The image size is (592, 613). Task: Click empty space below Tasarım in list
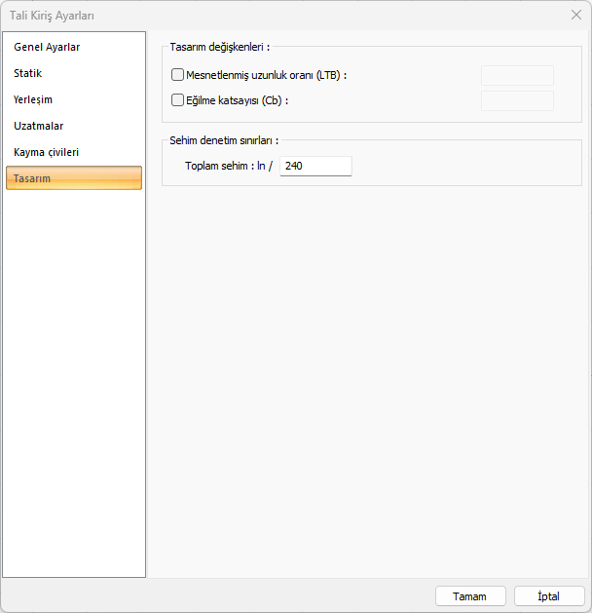click(x=74, y=390)
